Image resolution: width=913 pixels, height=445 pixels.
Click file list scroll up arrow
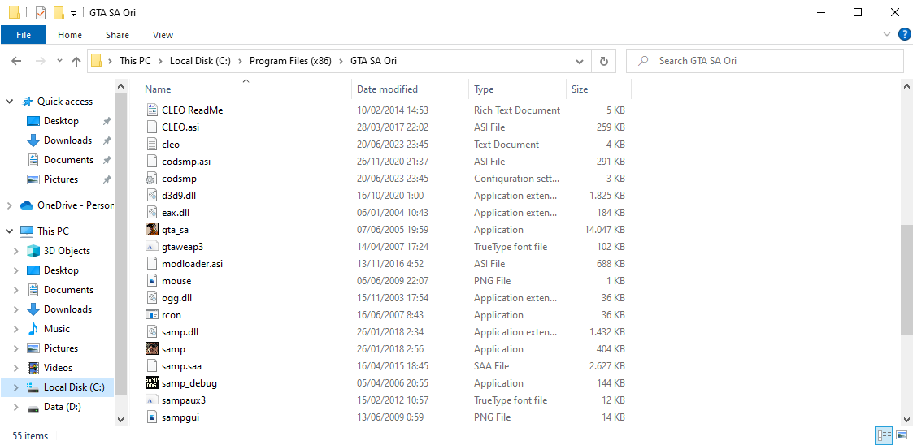click(x=906, y=85)
